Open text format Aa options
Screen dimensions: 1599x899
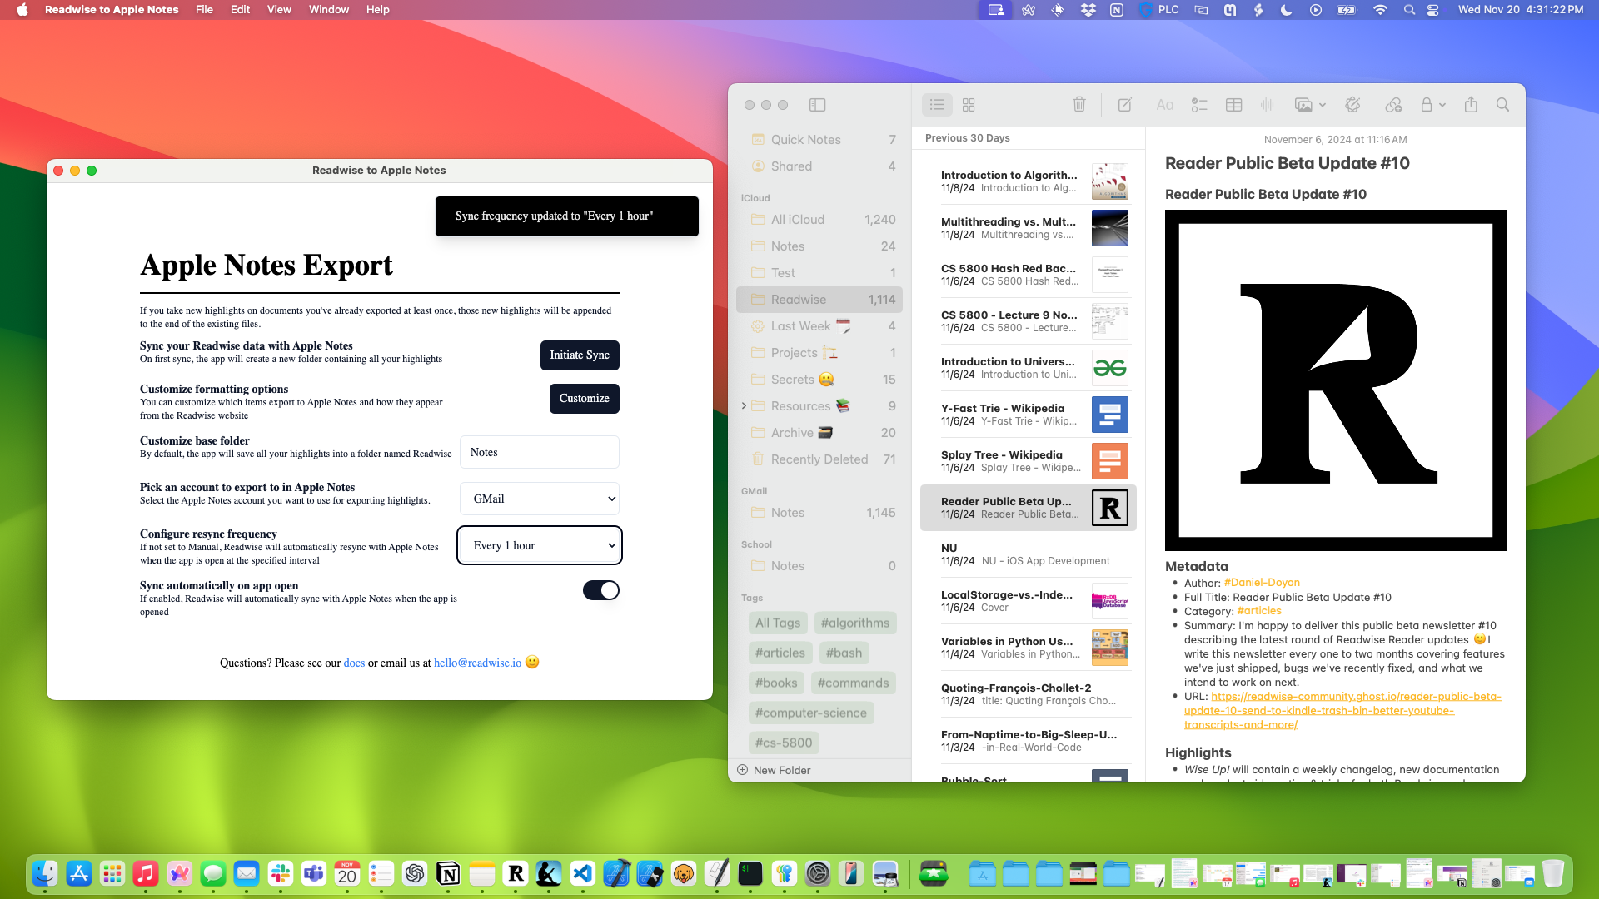click(x=1165, y=105)
